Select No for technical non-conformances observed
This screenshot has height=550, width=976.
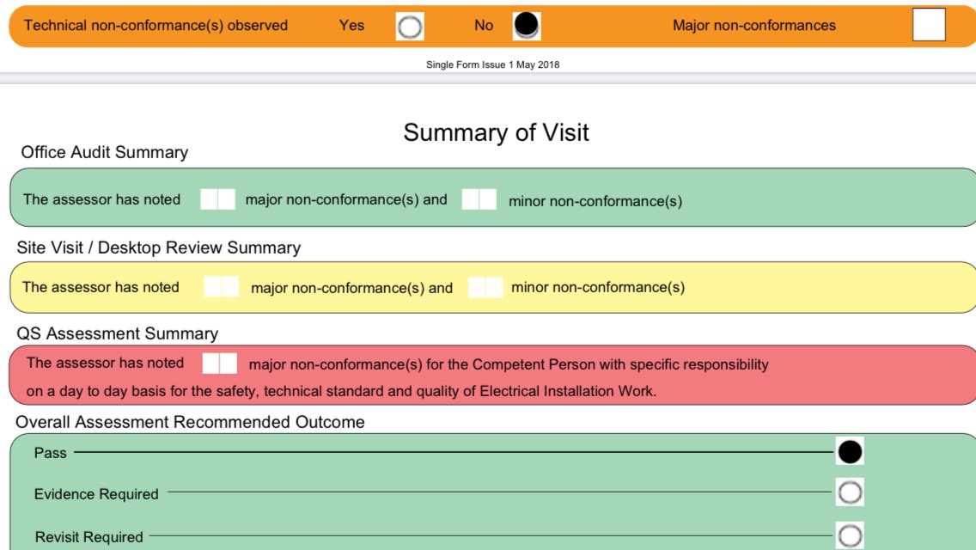pos(526,26)
